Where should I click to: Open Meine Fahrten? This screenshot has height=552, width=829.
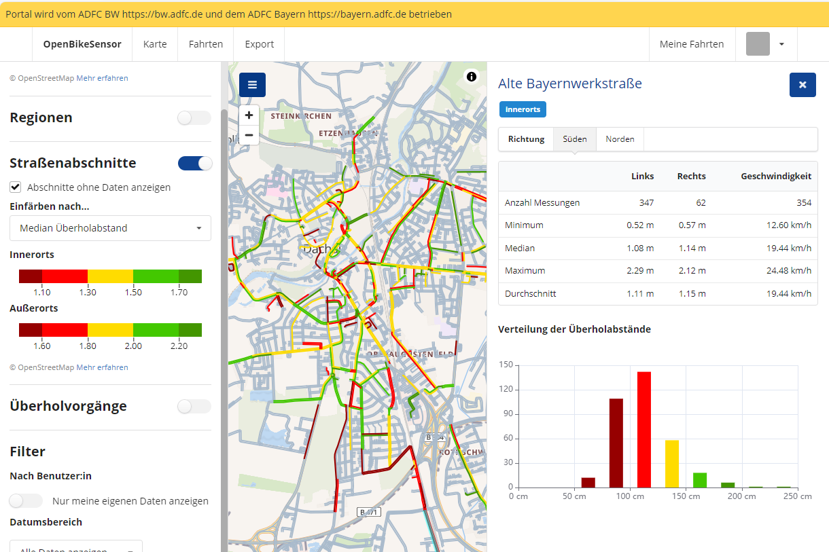pos(692,44)
